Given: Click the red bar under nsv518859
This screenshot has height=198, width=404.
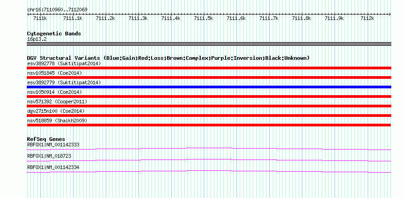Looking at the screenshot, I should click(x=209, y=125).
